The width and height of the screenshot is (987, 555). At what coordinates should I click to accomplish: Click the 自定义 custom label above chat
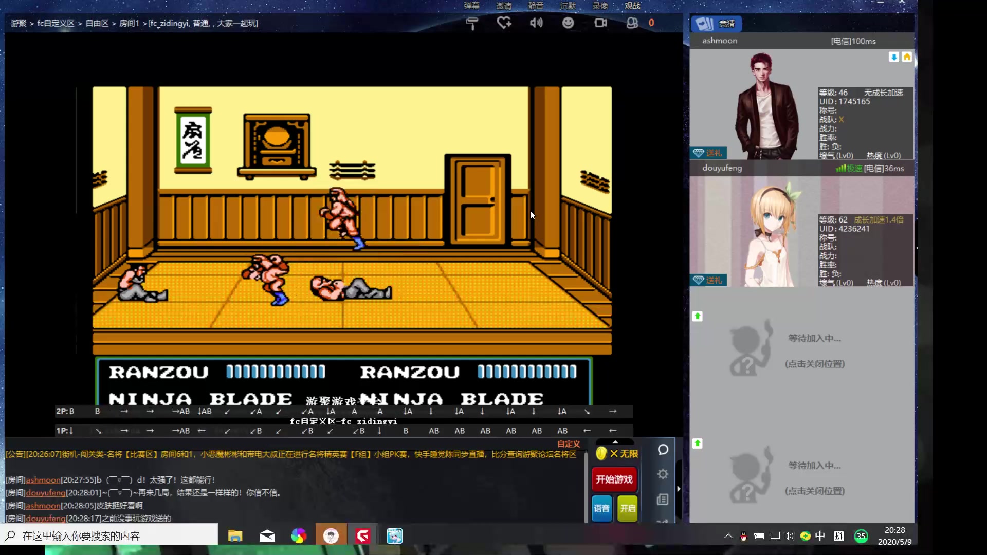[569, 444]
